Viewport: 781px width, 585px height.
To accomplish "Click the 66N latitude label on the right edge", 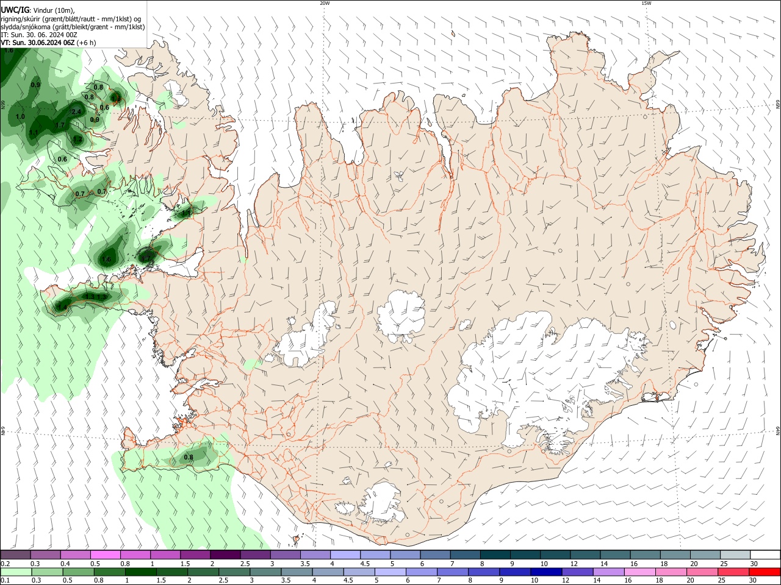I will 778,105.
